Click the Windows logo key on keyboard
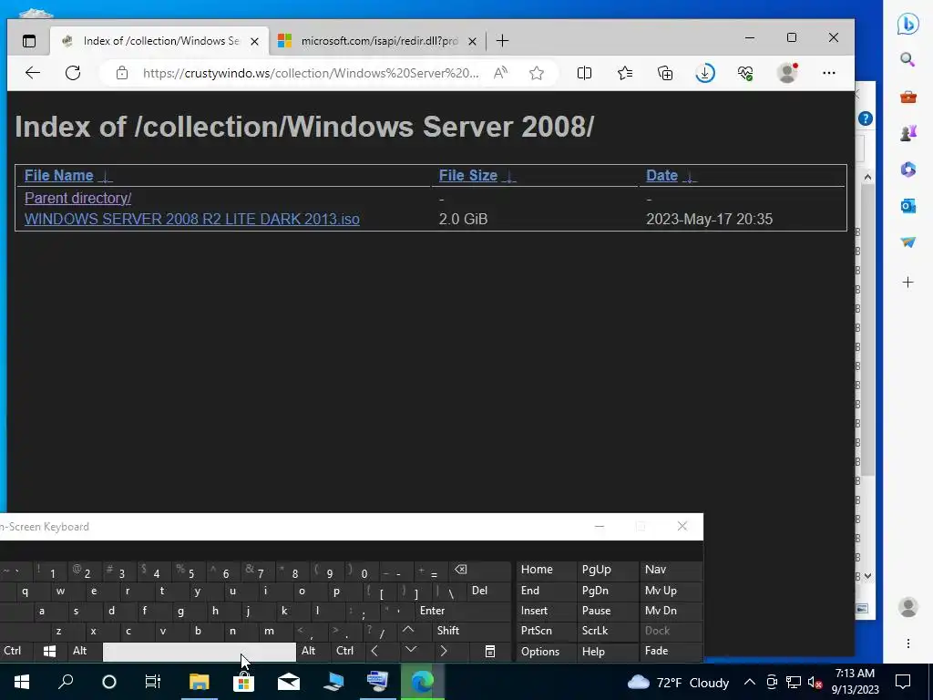 point(50,651)
